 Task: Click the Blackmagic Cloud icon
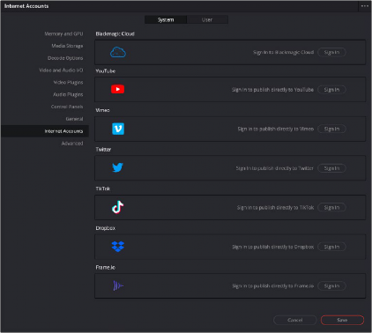click(x=118, y=52)
